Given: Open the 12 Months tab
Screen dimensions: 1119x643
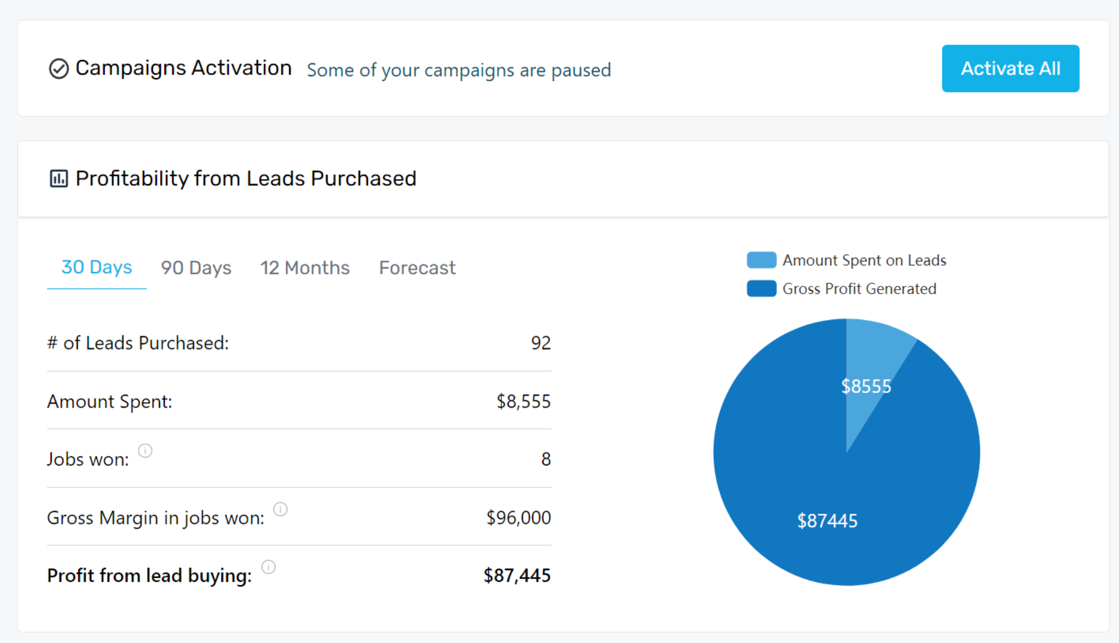Looking at the screenshot, I should click(x=305, y=268).
